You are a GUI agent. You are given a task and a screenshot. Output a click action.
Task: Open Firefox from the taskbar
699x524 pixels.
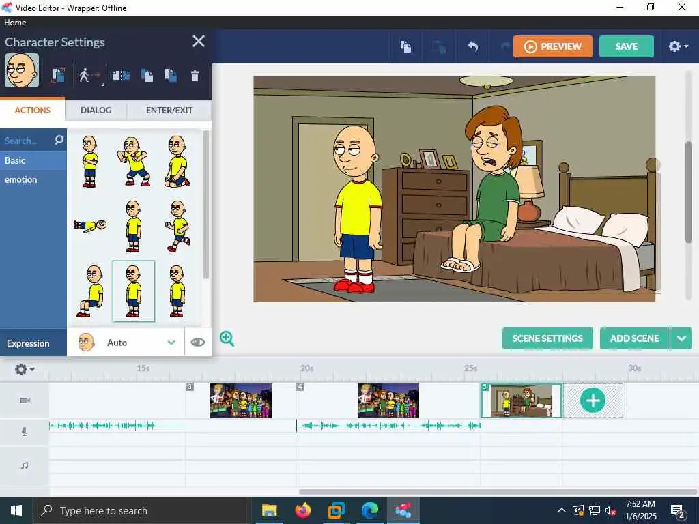[302, 510]
